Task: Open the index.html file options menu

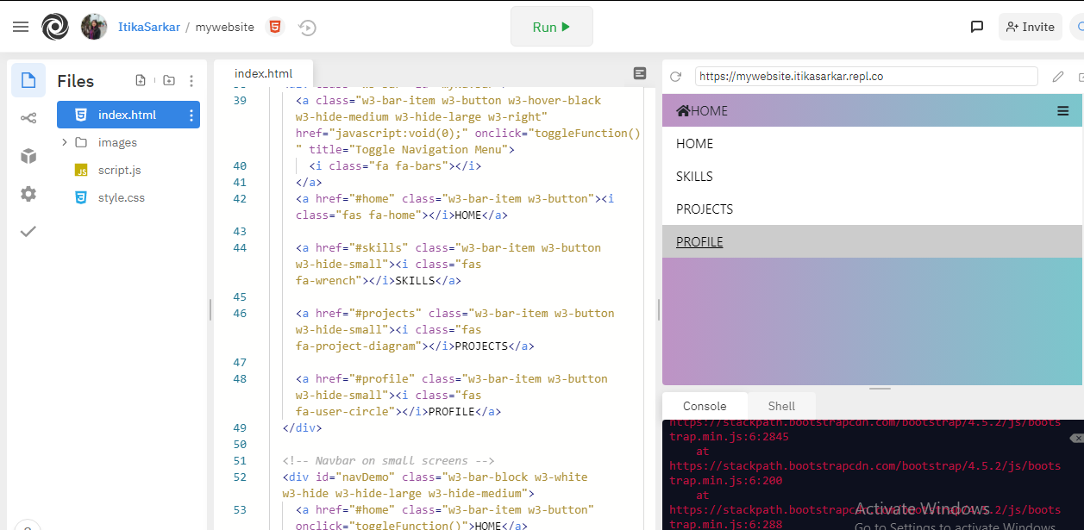Action: [x=191, y=115]
